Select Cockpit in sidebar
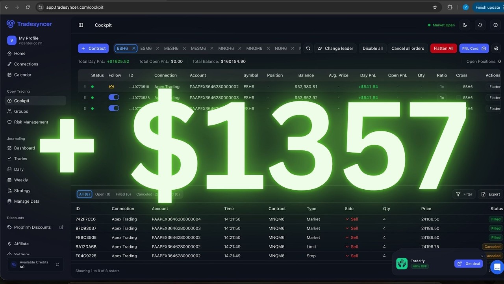Image resolution: width=504 pixels, height=284 pixels. (35, 101)
